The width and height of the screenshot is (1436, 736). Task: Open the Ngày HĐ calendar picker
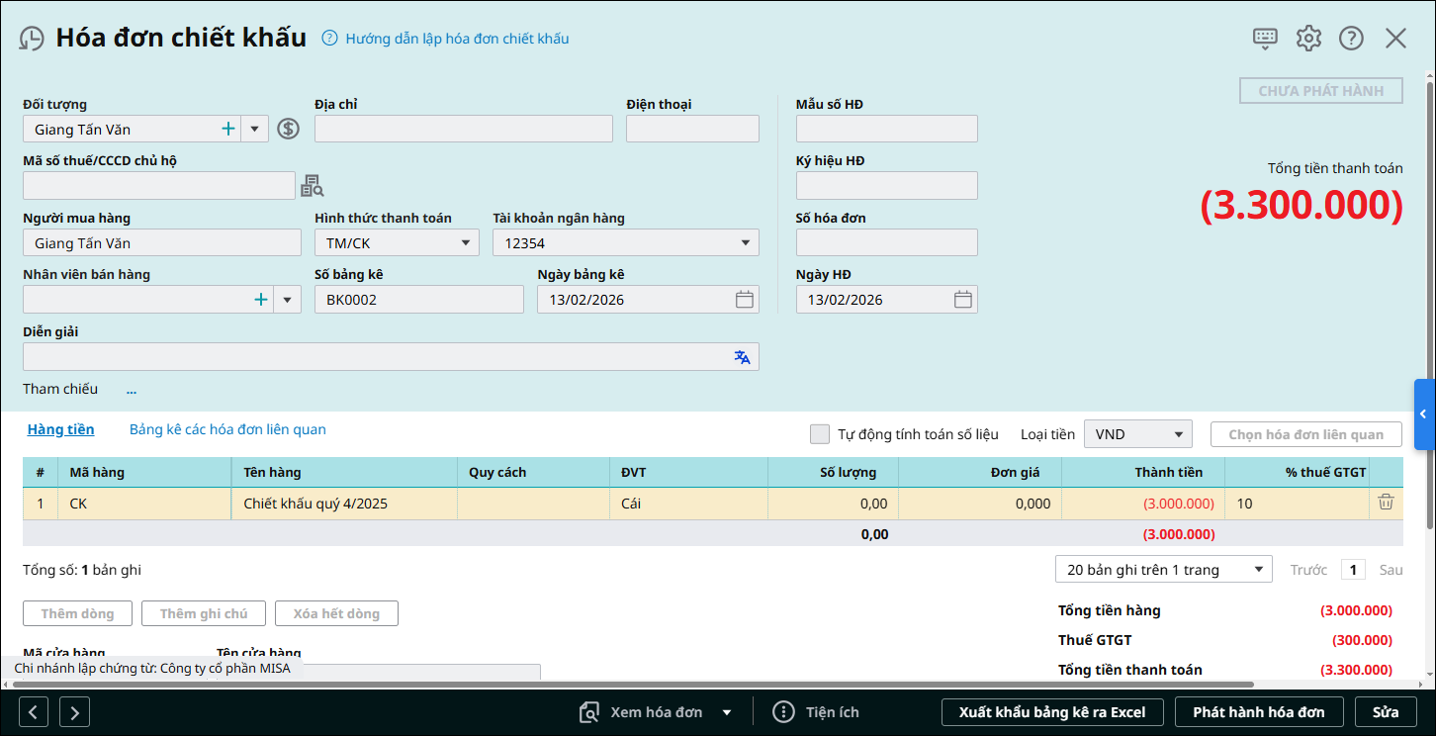coord(962,300)
